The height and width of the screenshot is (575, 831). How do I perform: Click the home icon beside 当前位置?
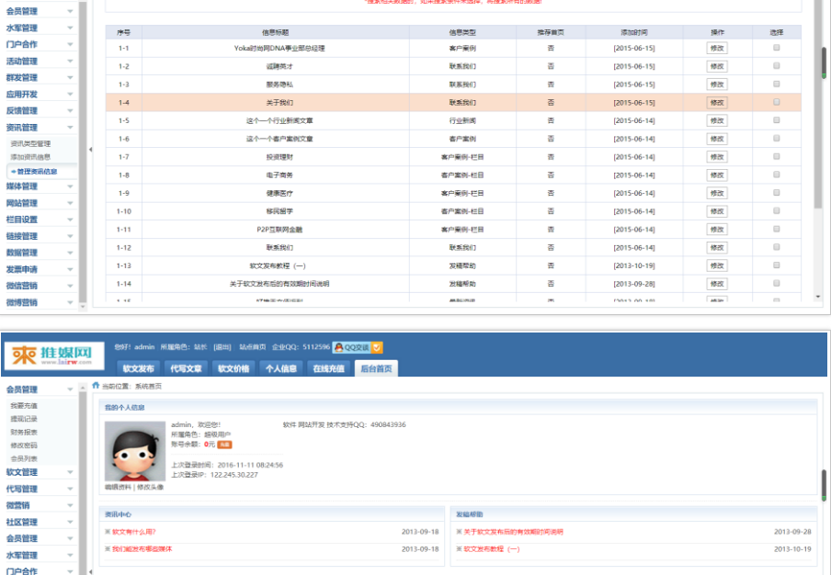[96, 385]
